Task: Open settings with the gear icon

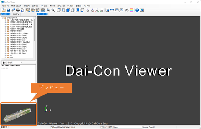Action: pyautogui.click(x=127, y=10)
